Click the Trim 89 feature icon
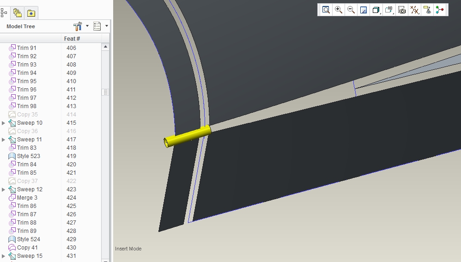This screenshot has width=461, height=262. coord(12,231)
